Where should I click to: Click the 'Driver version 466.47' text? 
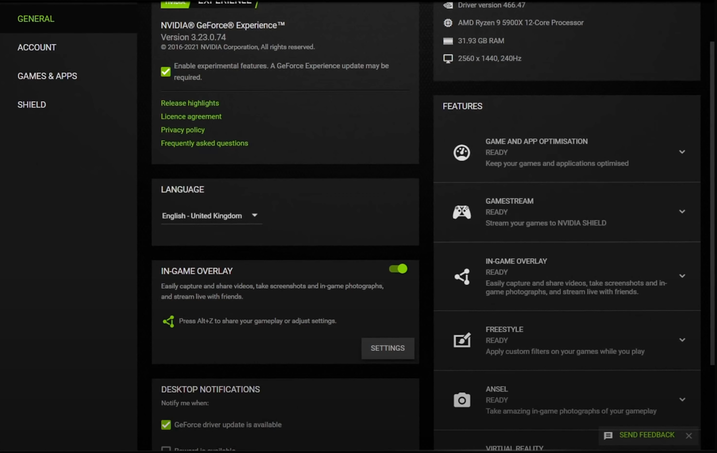(x=491, y=5)
